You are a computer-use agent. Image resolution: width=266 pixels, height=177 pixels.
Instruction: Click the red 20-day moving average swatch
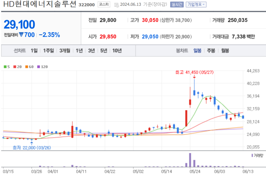15,67
